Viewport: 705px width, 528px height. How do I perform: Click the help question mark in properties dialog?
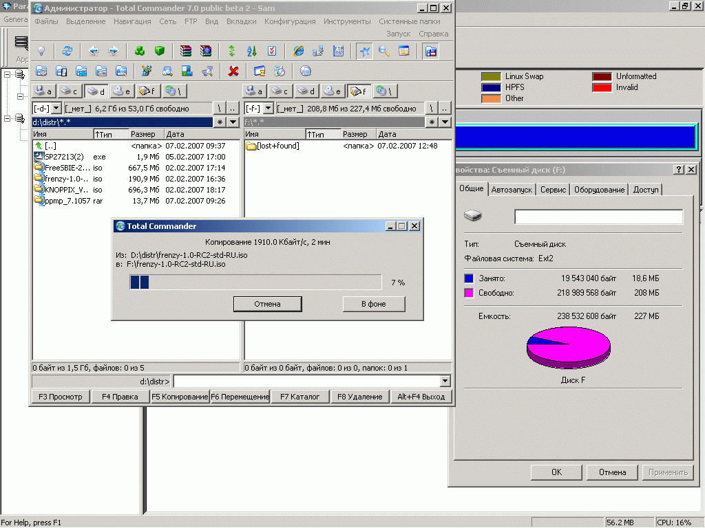tap(678, 170)
